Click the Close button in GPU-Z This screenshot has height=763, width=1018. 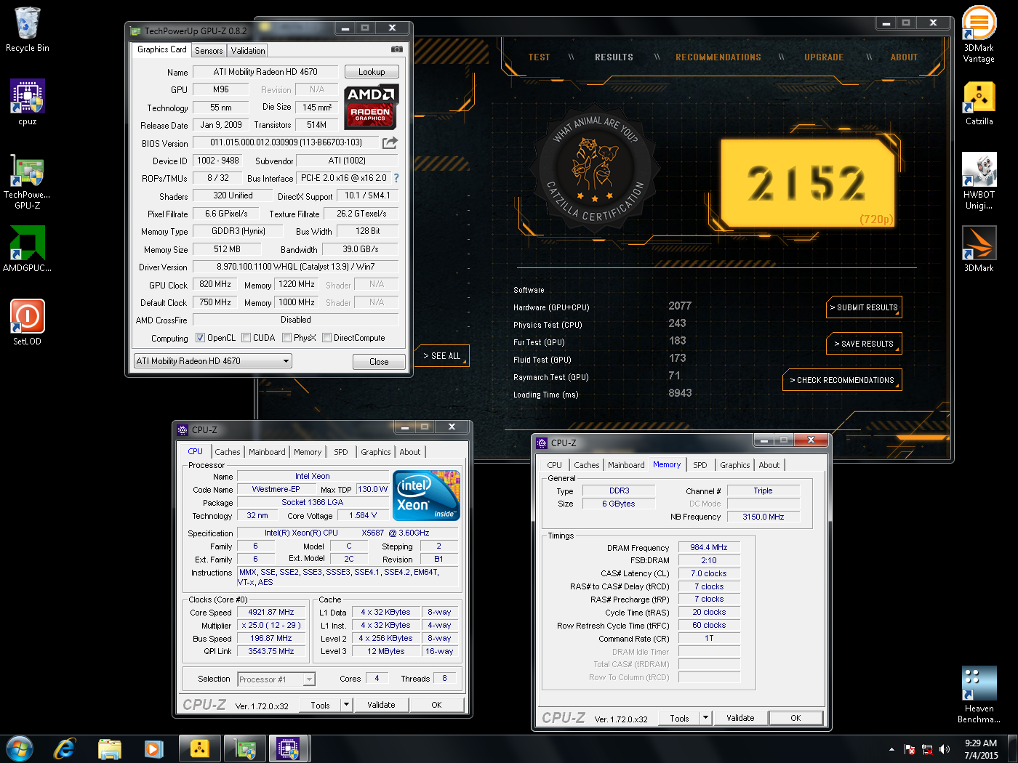click(379, 362)
